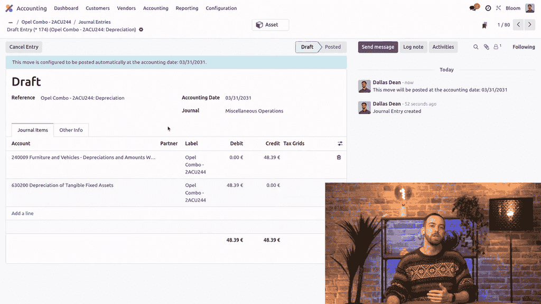The image size is (541, 304).
Task: Open the gear actions menu
Action: pos(141,30)
